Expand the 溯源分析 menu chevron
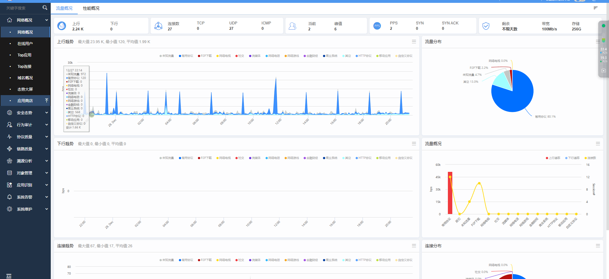 click(x=47, y=161)
